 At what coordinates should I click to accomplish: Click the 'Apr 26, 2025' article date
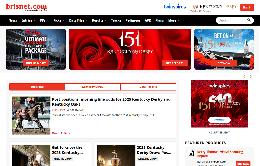(77, 110)
